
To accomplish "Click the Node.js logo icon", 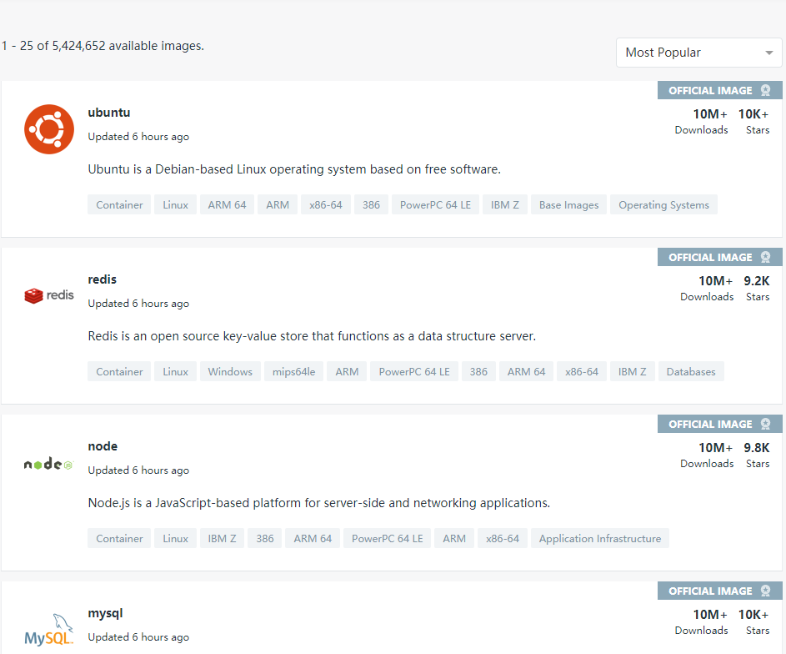I will 49,464.
